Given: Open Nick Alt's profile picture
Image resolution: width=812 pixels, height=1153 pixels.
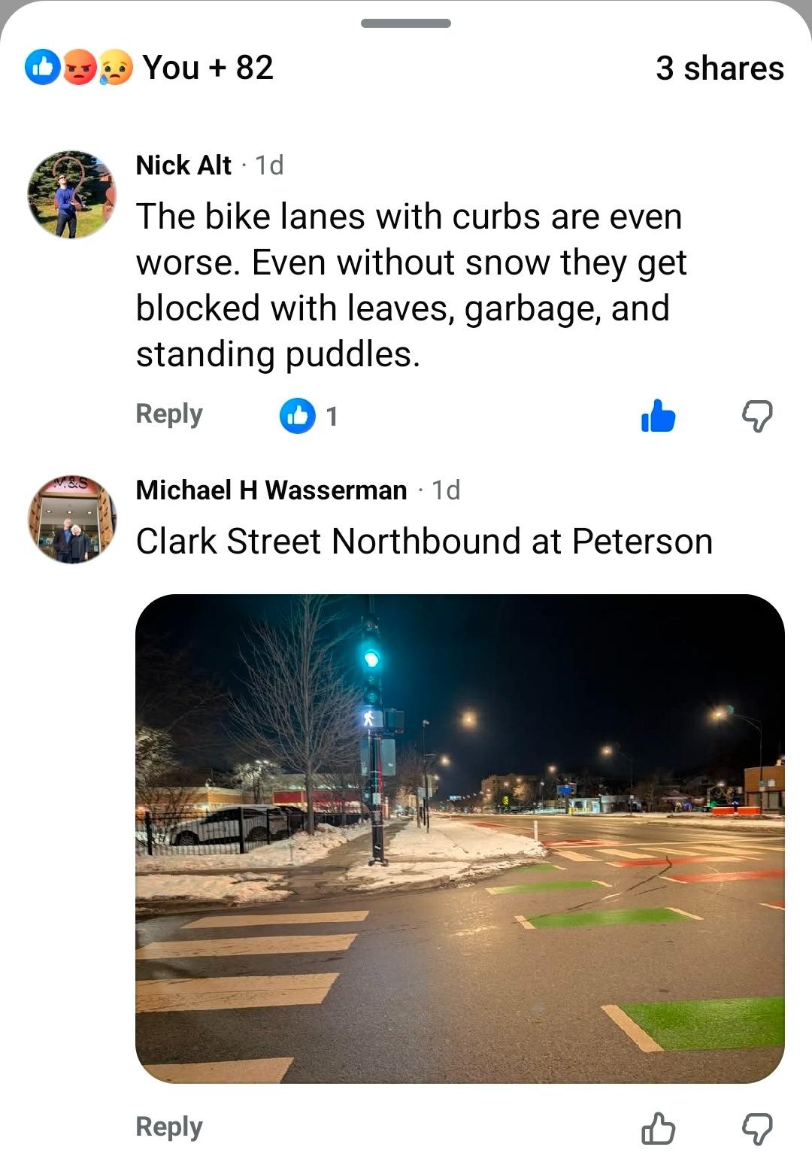Looking at the screenshot, I should pos(72,195).
